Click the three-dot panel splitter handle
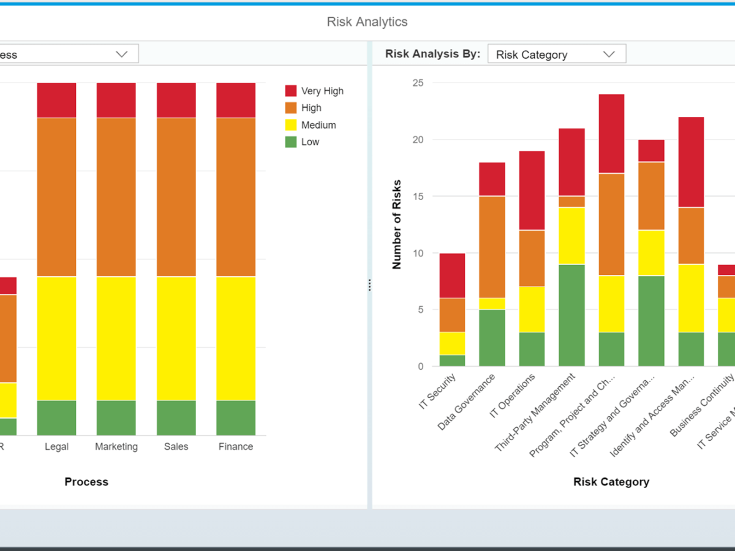 pos(369,285)
